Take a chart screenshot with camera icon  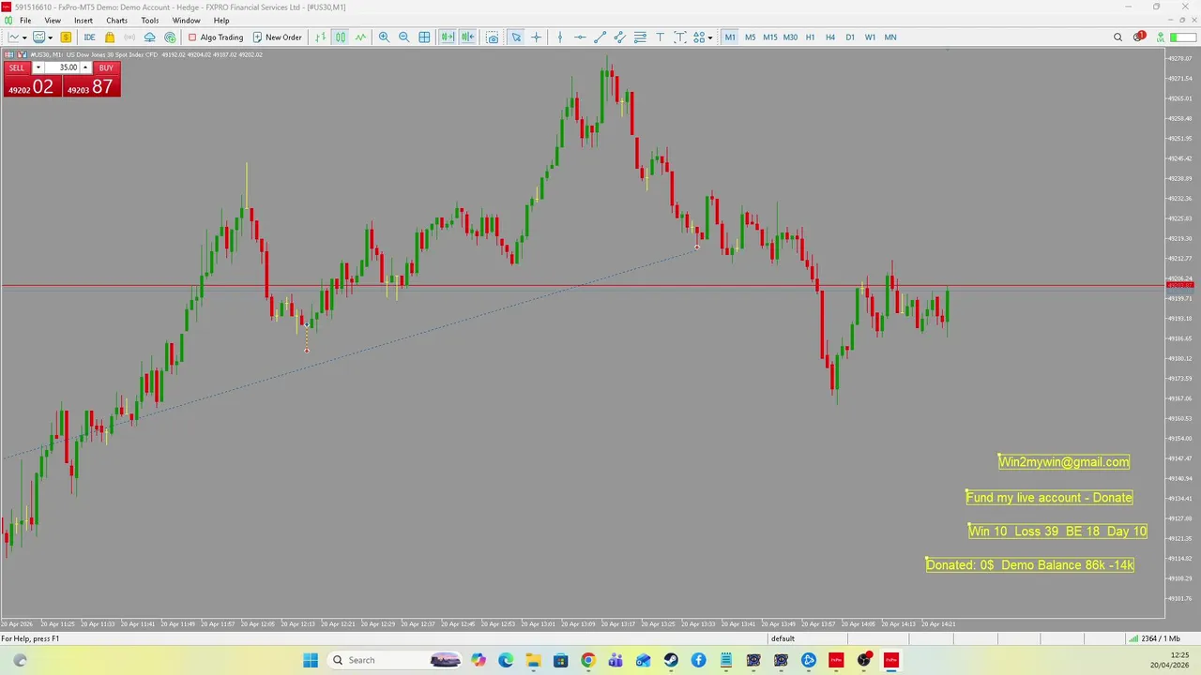pyautogui.click(x=493, y=37)
